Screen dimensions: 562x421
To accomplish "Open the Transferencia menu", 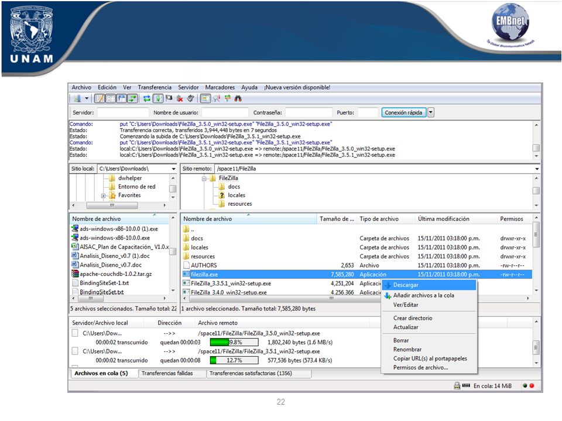I will [x=155, y=87].
